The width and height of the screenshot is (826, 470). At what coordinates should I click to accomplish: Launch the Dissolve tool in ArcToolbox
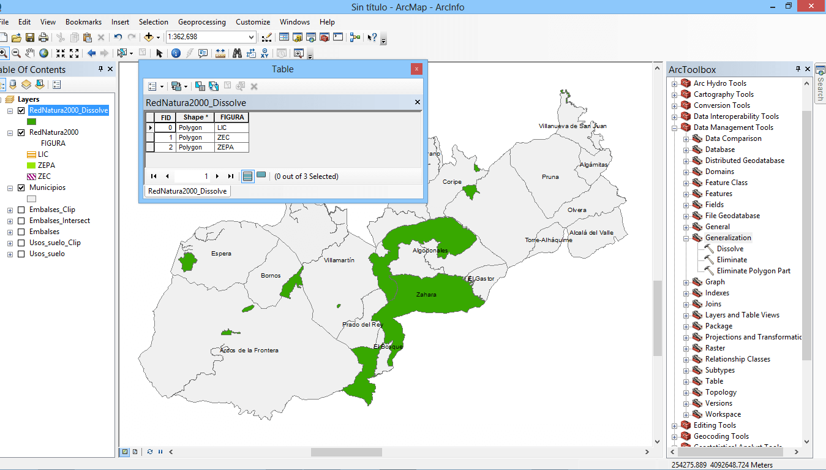click(x=730, y=249)
